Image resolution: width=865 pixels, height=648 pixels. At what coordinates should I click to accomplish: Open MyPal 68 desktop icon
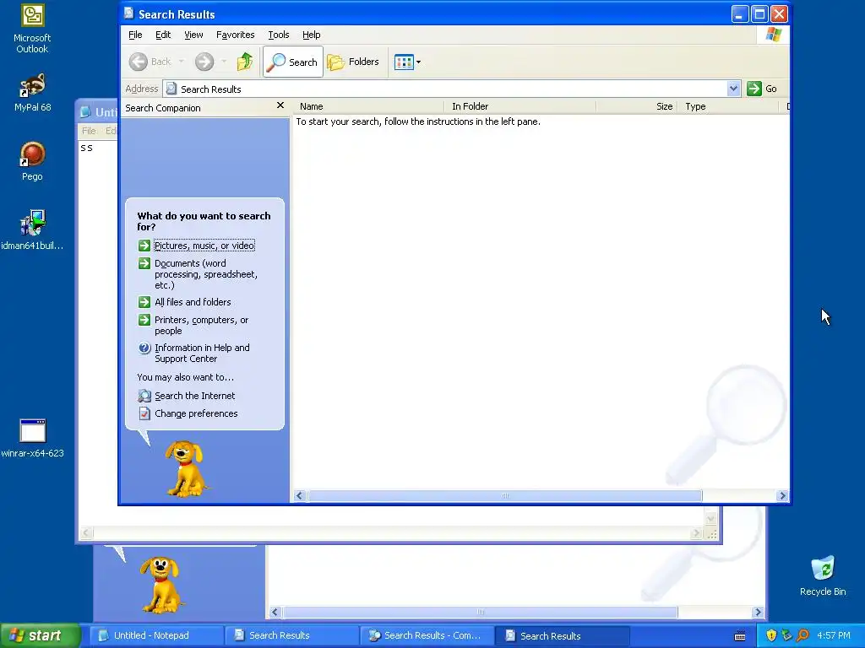[32, 93]
